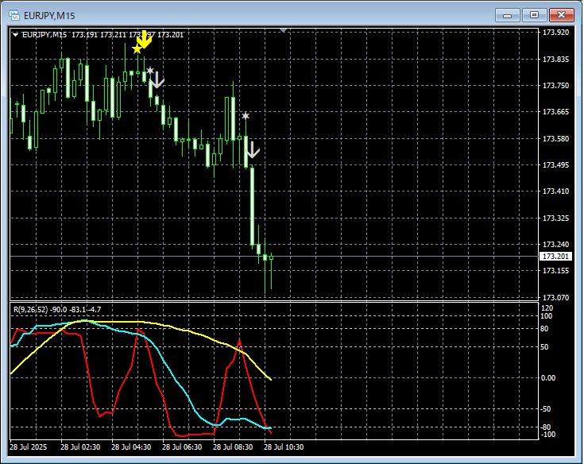Click the indicator scale value 120
584x464 pixels.
[547, 308]
